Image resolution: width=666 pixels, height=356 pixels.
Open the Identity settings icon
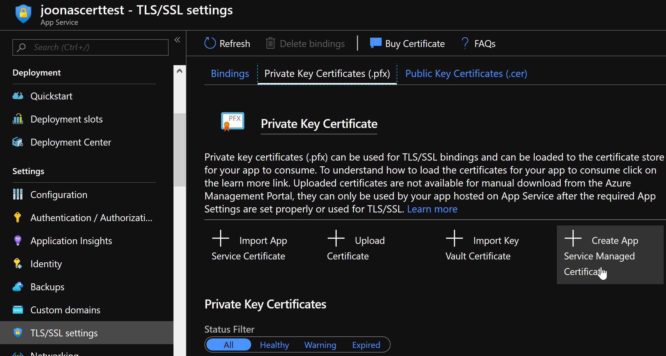point(18,263)
